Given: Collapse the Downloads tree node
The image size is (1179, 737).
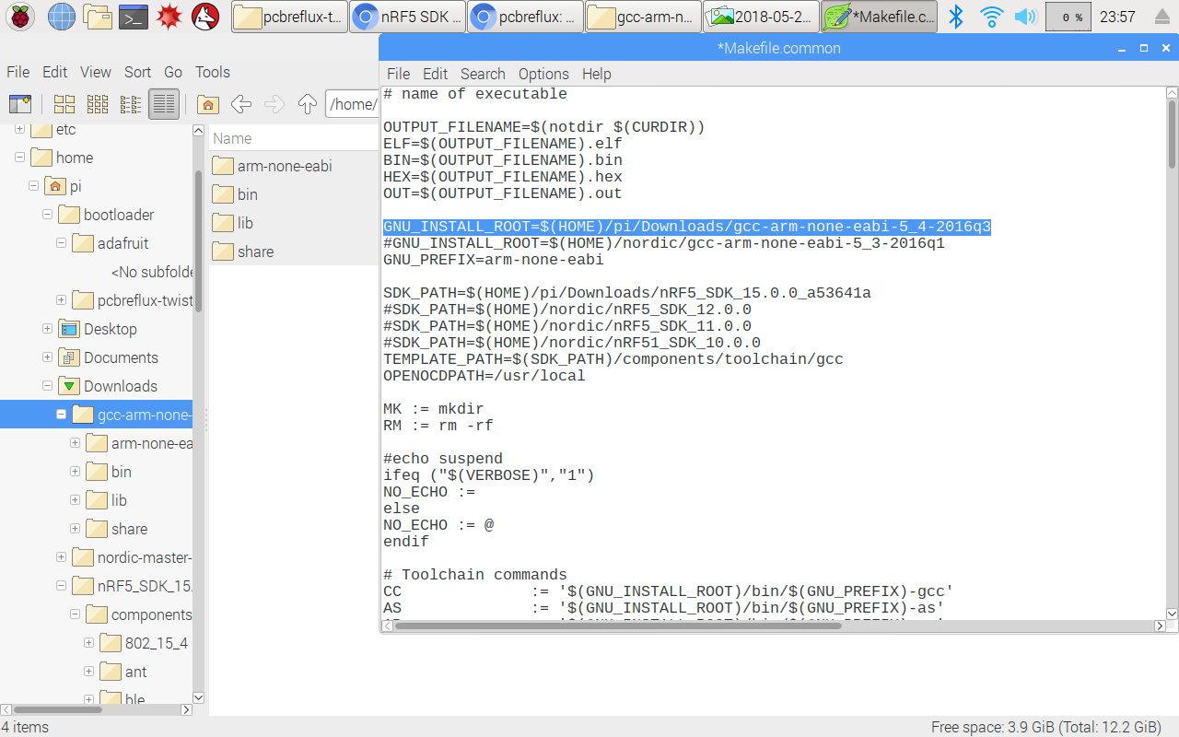Looking at the screenshot, I should point(47,386).
